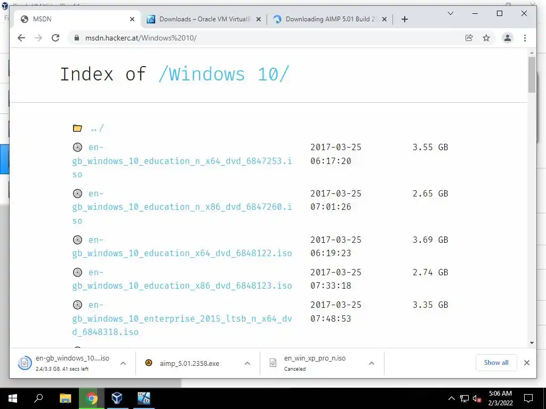Click disc icon for education_x86 iso
The image size is (546, 409).
tap(77, 272)
